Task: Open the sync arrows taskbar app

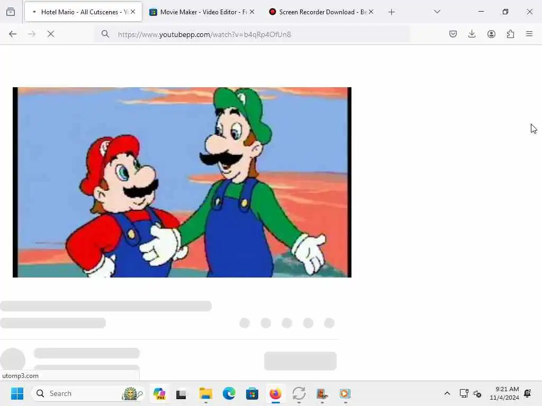Action: coord(299,393)
